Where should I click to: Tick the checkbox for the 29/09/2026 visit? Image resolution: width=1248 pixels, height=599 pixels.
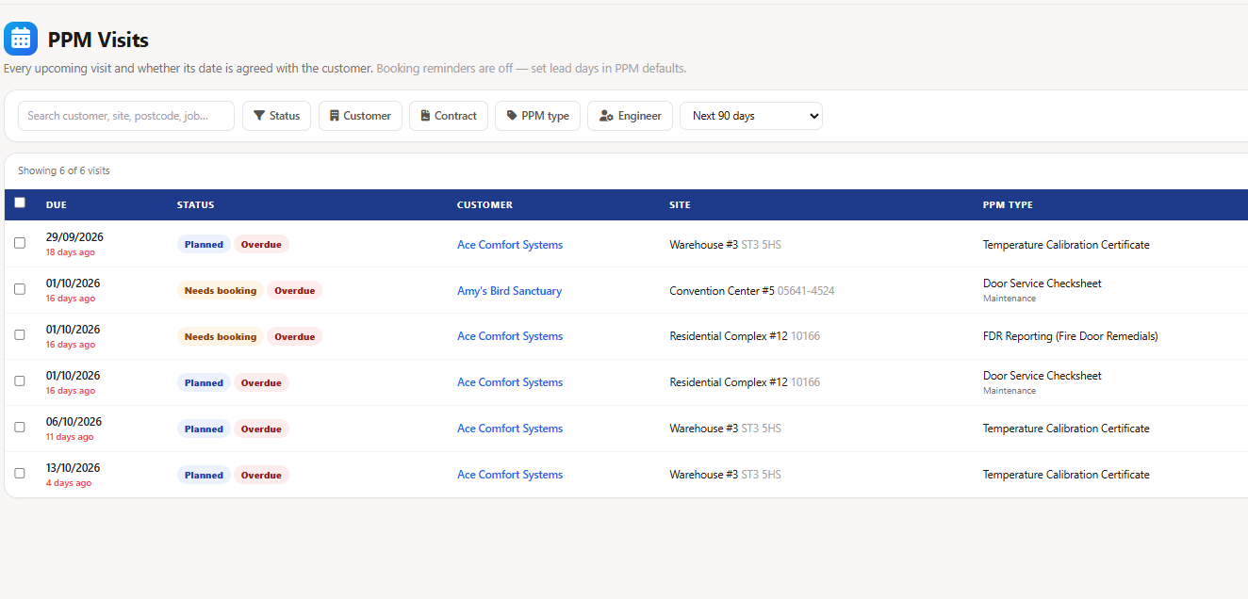point(20,243)
